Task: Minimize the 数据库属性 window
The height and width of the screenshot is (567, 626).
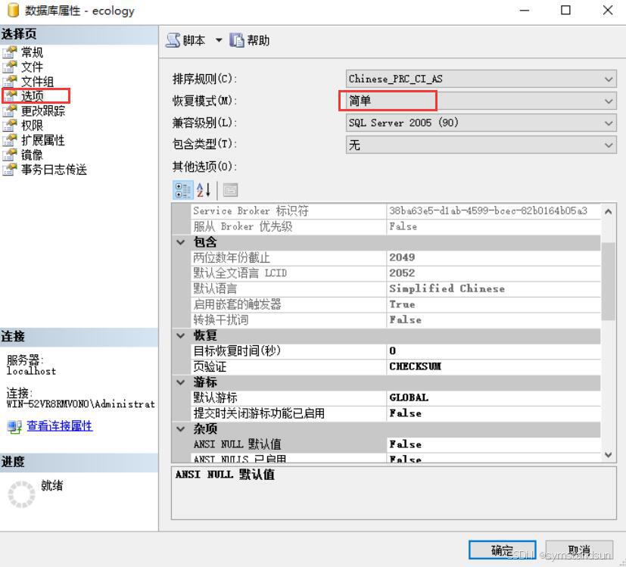Action: [x=525, y=11]
